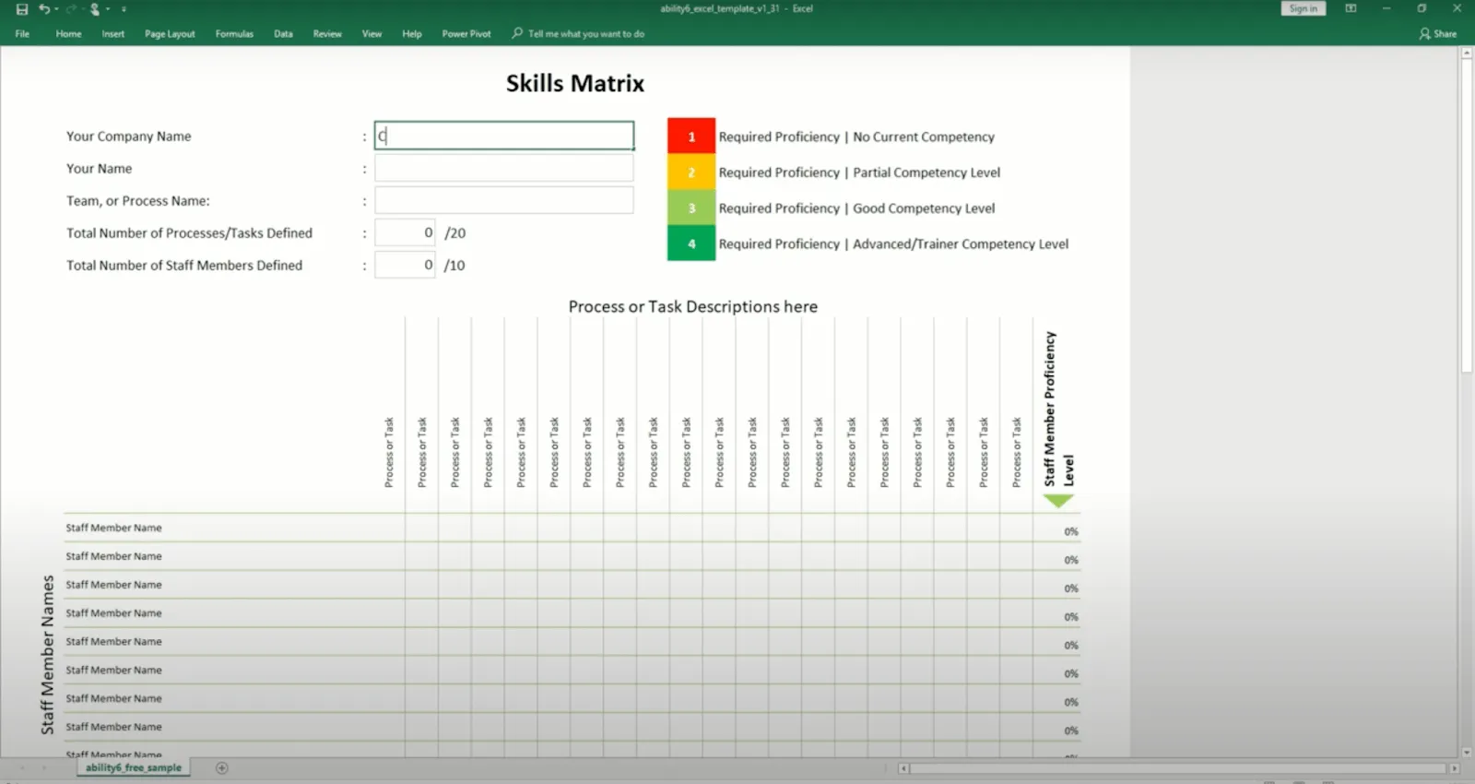The width and height of the screenshot is (1475, 784).
Task: Open the File menu
Action: (x=22, y=34)
